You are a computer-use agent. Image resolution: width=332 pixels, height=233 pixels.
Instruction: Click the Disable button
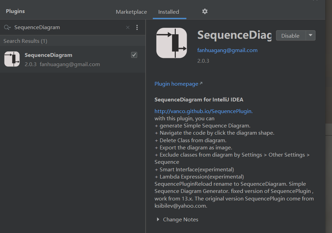pos(291,36)
